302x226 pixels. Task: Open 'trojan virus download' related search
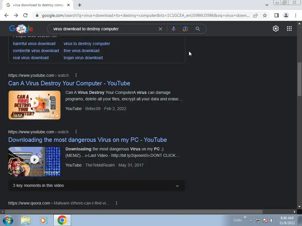coord(83,58)
